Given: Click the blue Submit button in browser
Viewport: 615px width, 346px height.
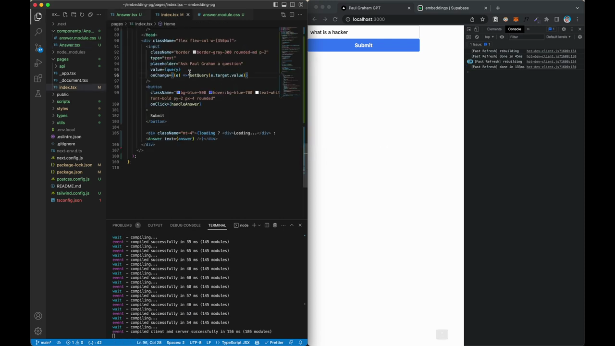Looking at the screenshot, I should 363,45.
